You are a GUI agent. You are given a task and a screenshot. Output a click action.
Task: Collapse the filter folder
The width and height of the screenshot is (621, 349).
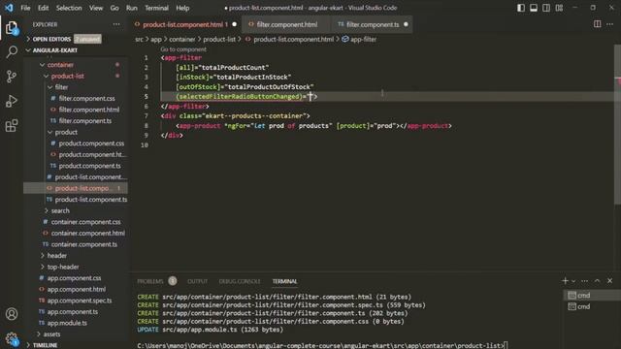(61, 87)
